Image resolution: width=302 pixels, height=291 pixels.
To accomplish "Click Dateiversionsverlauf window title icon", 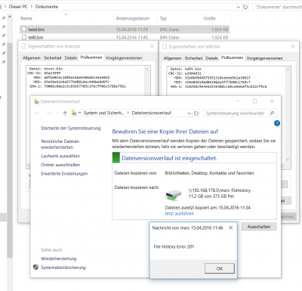I will [x=36, y=101].
